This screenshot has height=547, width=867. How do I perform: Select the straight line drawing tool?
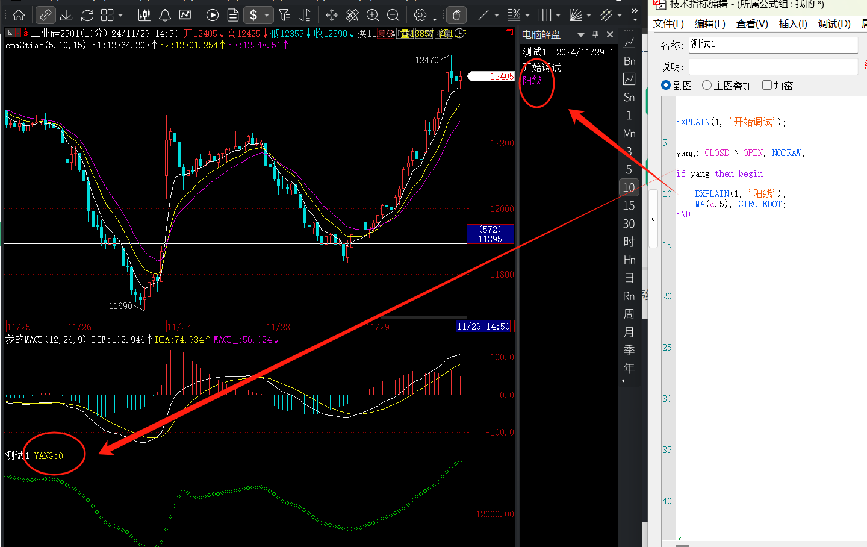[x=483, y=15]
